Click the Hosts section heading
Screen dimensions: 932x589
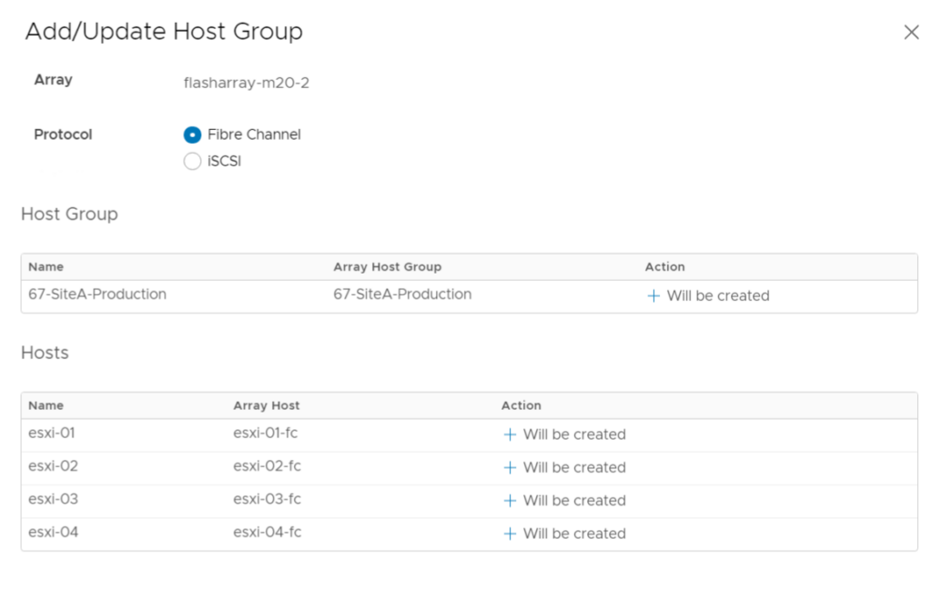[46, 353]
